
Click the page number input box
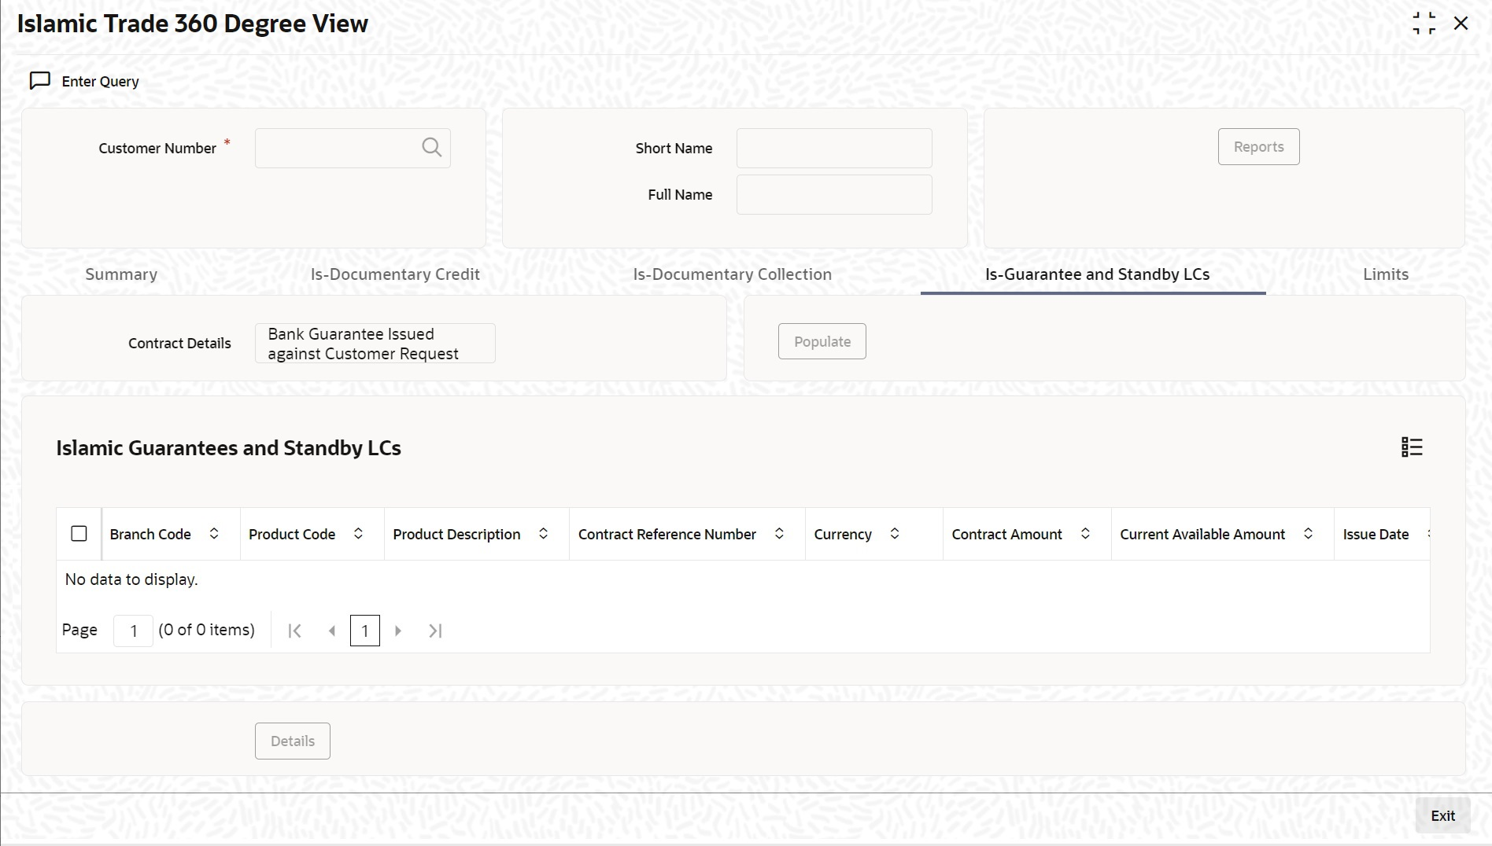click(133, 631)
